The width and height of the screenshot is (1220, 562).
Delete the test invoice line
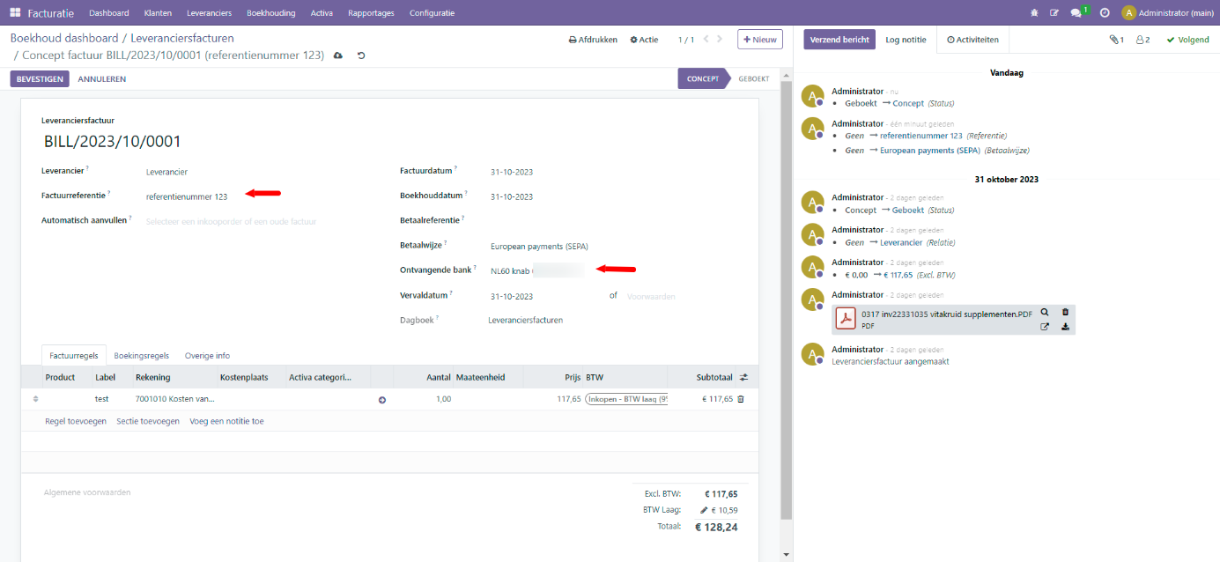pyautogui.click(x=741, y=399)
